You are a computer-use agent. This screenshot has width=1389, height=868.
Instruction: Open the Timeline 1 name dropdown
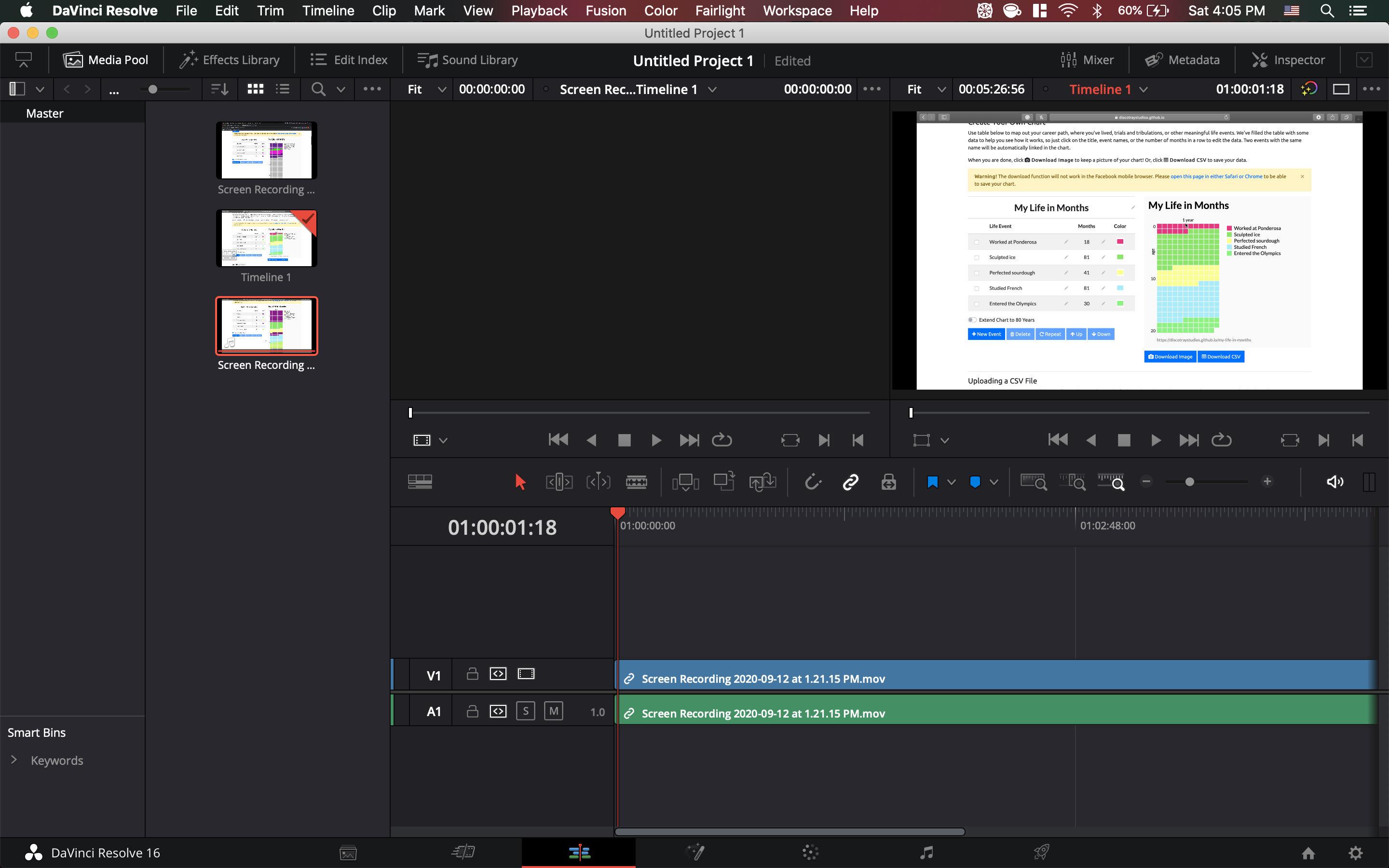click(1144, 90)
